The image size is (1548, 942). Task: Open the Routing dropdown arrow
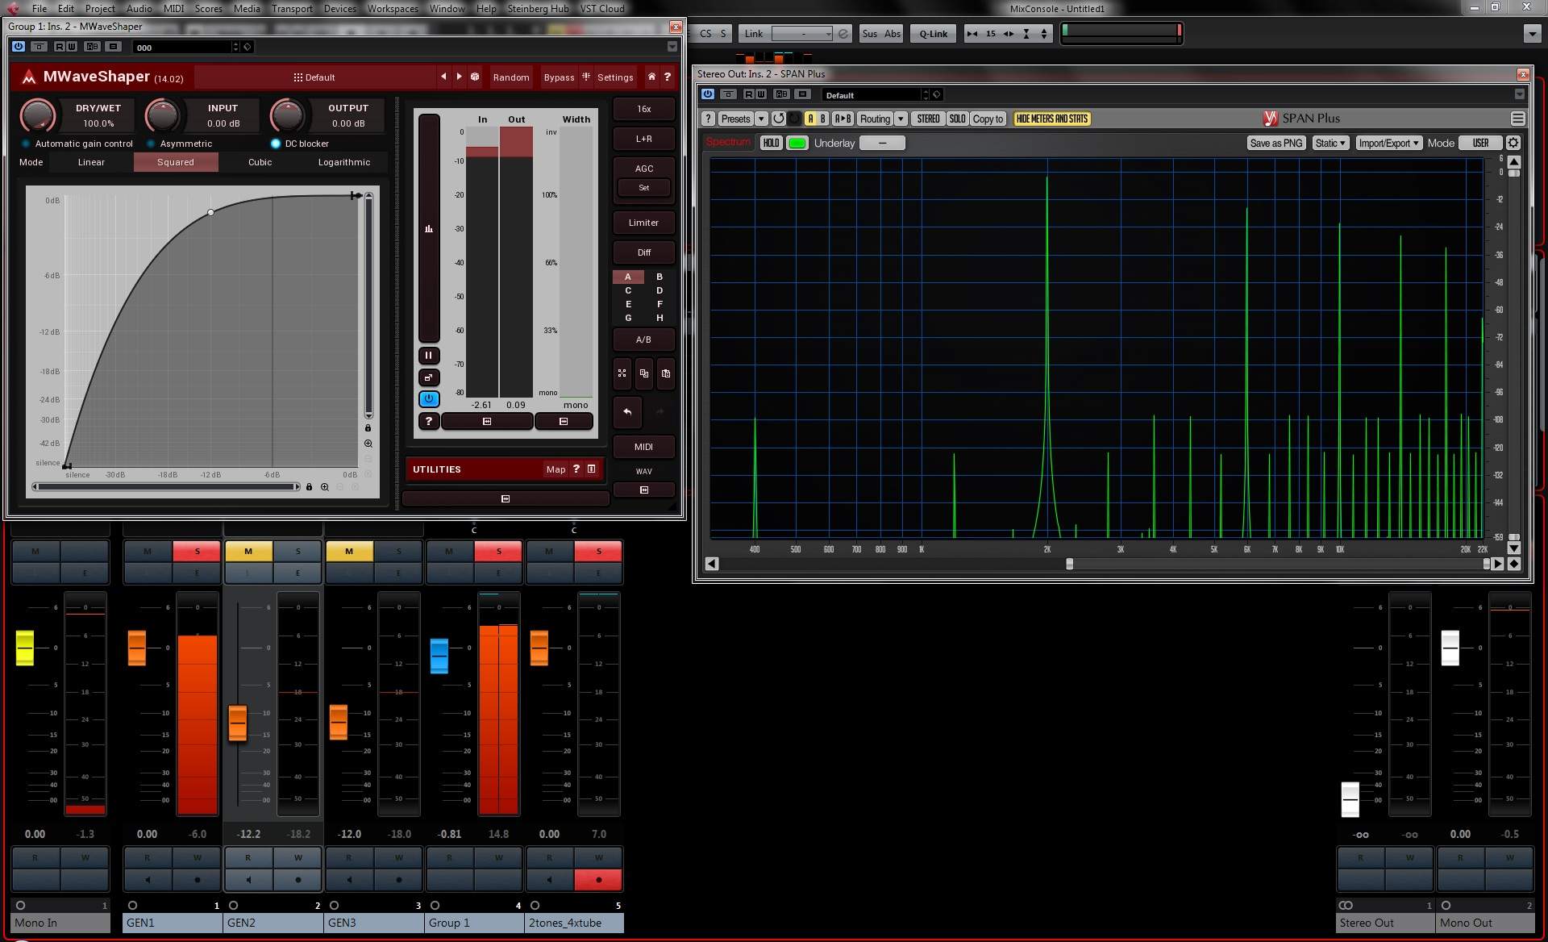click(901, 119)
